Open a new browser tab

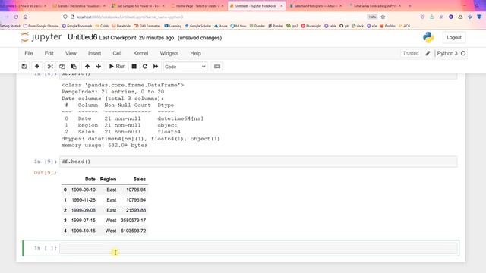(410, 6)
